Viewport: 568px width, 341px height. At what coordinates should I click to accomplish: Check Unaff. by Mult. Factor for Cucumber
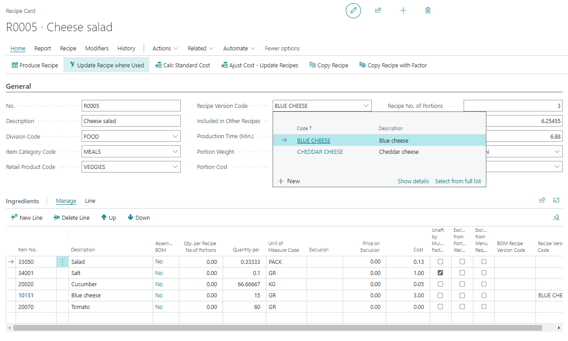440,284
